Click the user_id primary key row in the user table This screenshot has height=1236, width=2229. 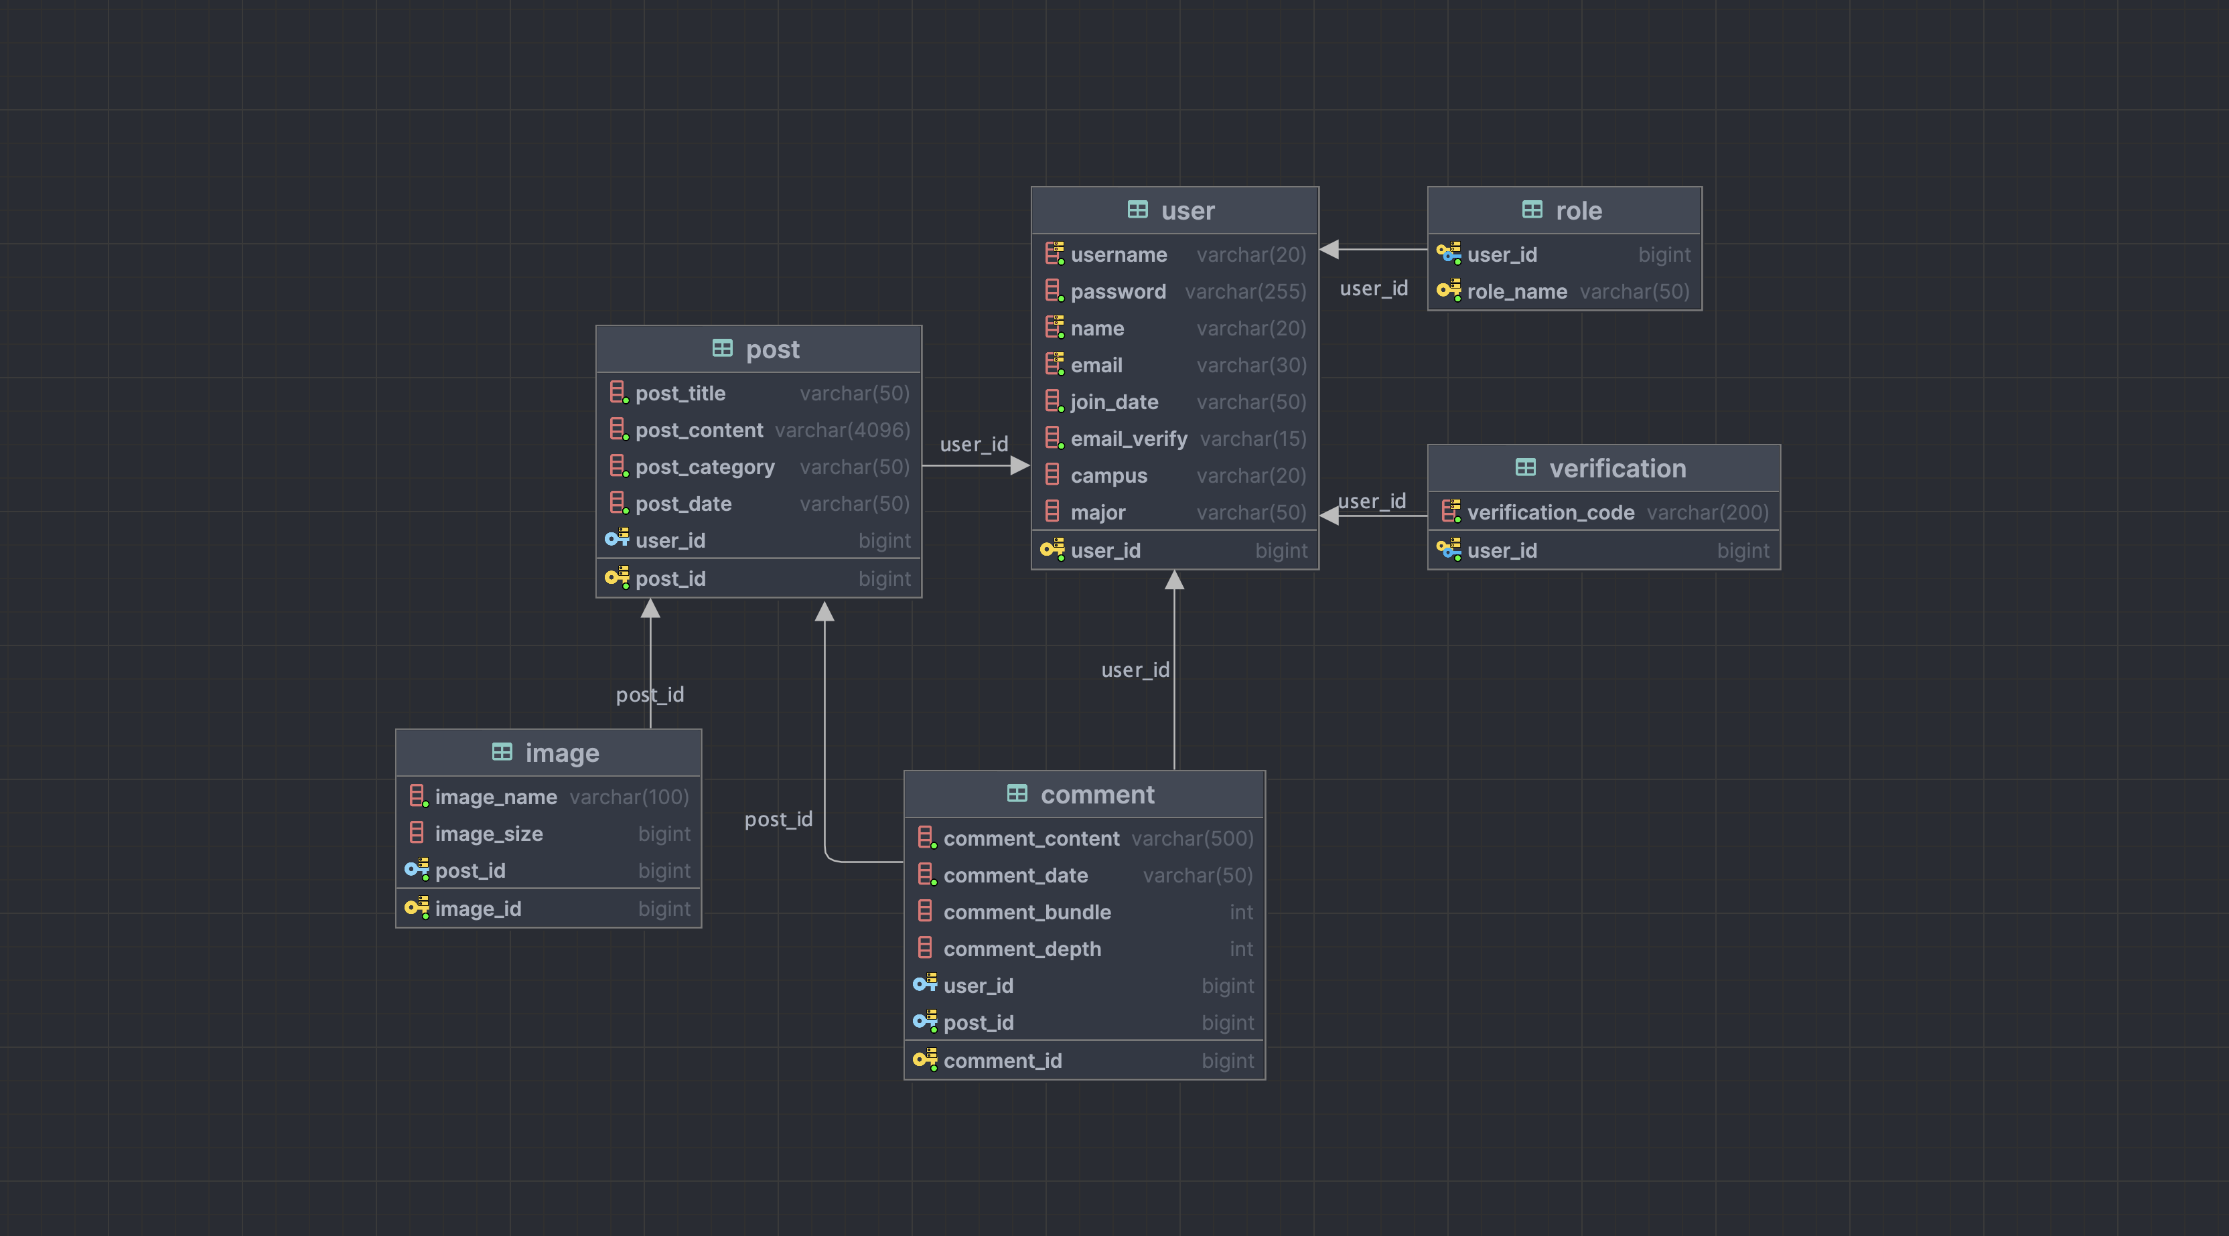coord(1105,550)
